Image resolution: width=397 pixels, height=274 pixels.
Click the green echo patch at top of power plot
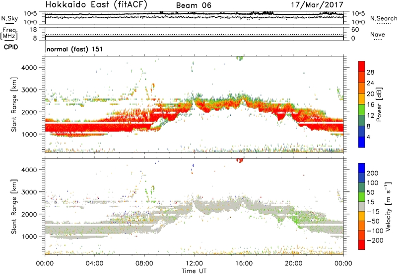(240, 58)
